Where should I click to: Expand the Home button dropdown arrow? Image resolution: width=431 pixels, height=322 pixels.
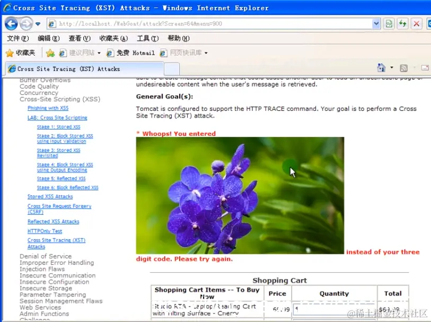click(392, 67)
